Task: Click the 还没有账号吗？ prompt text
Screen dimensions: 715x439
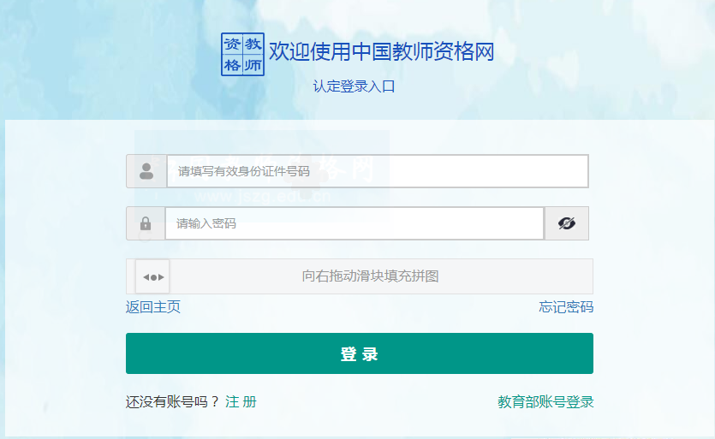Action: [172, 401]
